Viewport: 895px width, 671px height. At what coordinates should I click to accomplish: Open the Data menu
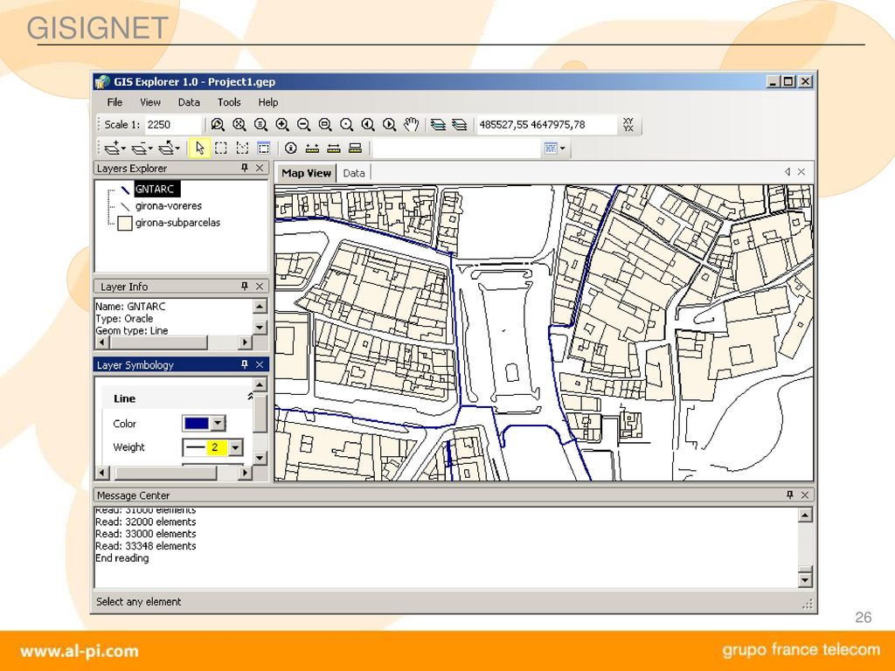189,102
